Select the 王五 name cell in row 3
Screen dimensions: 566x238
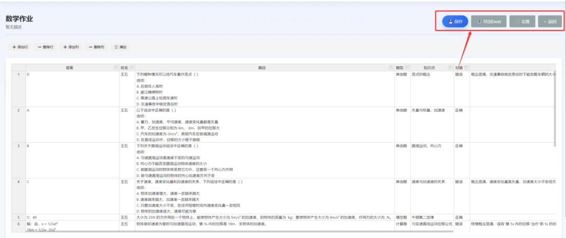click(x=127, y=160)
